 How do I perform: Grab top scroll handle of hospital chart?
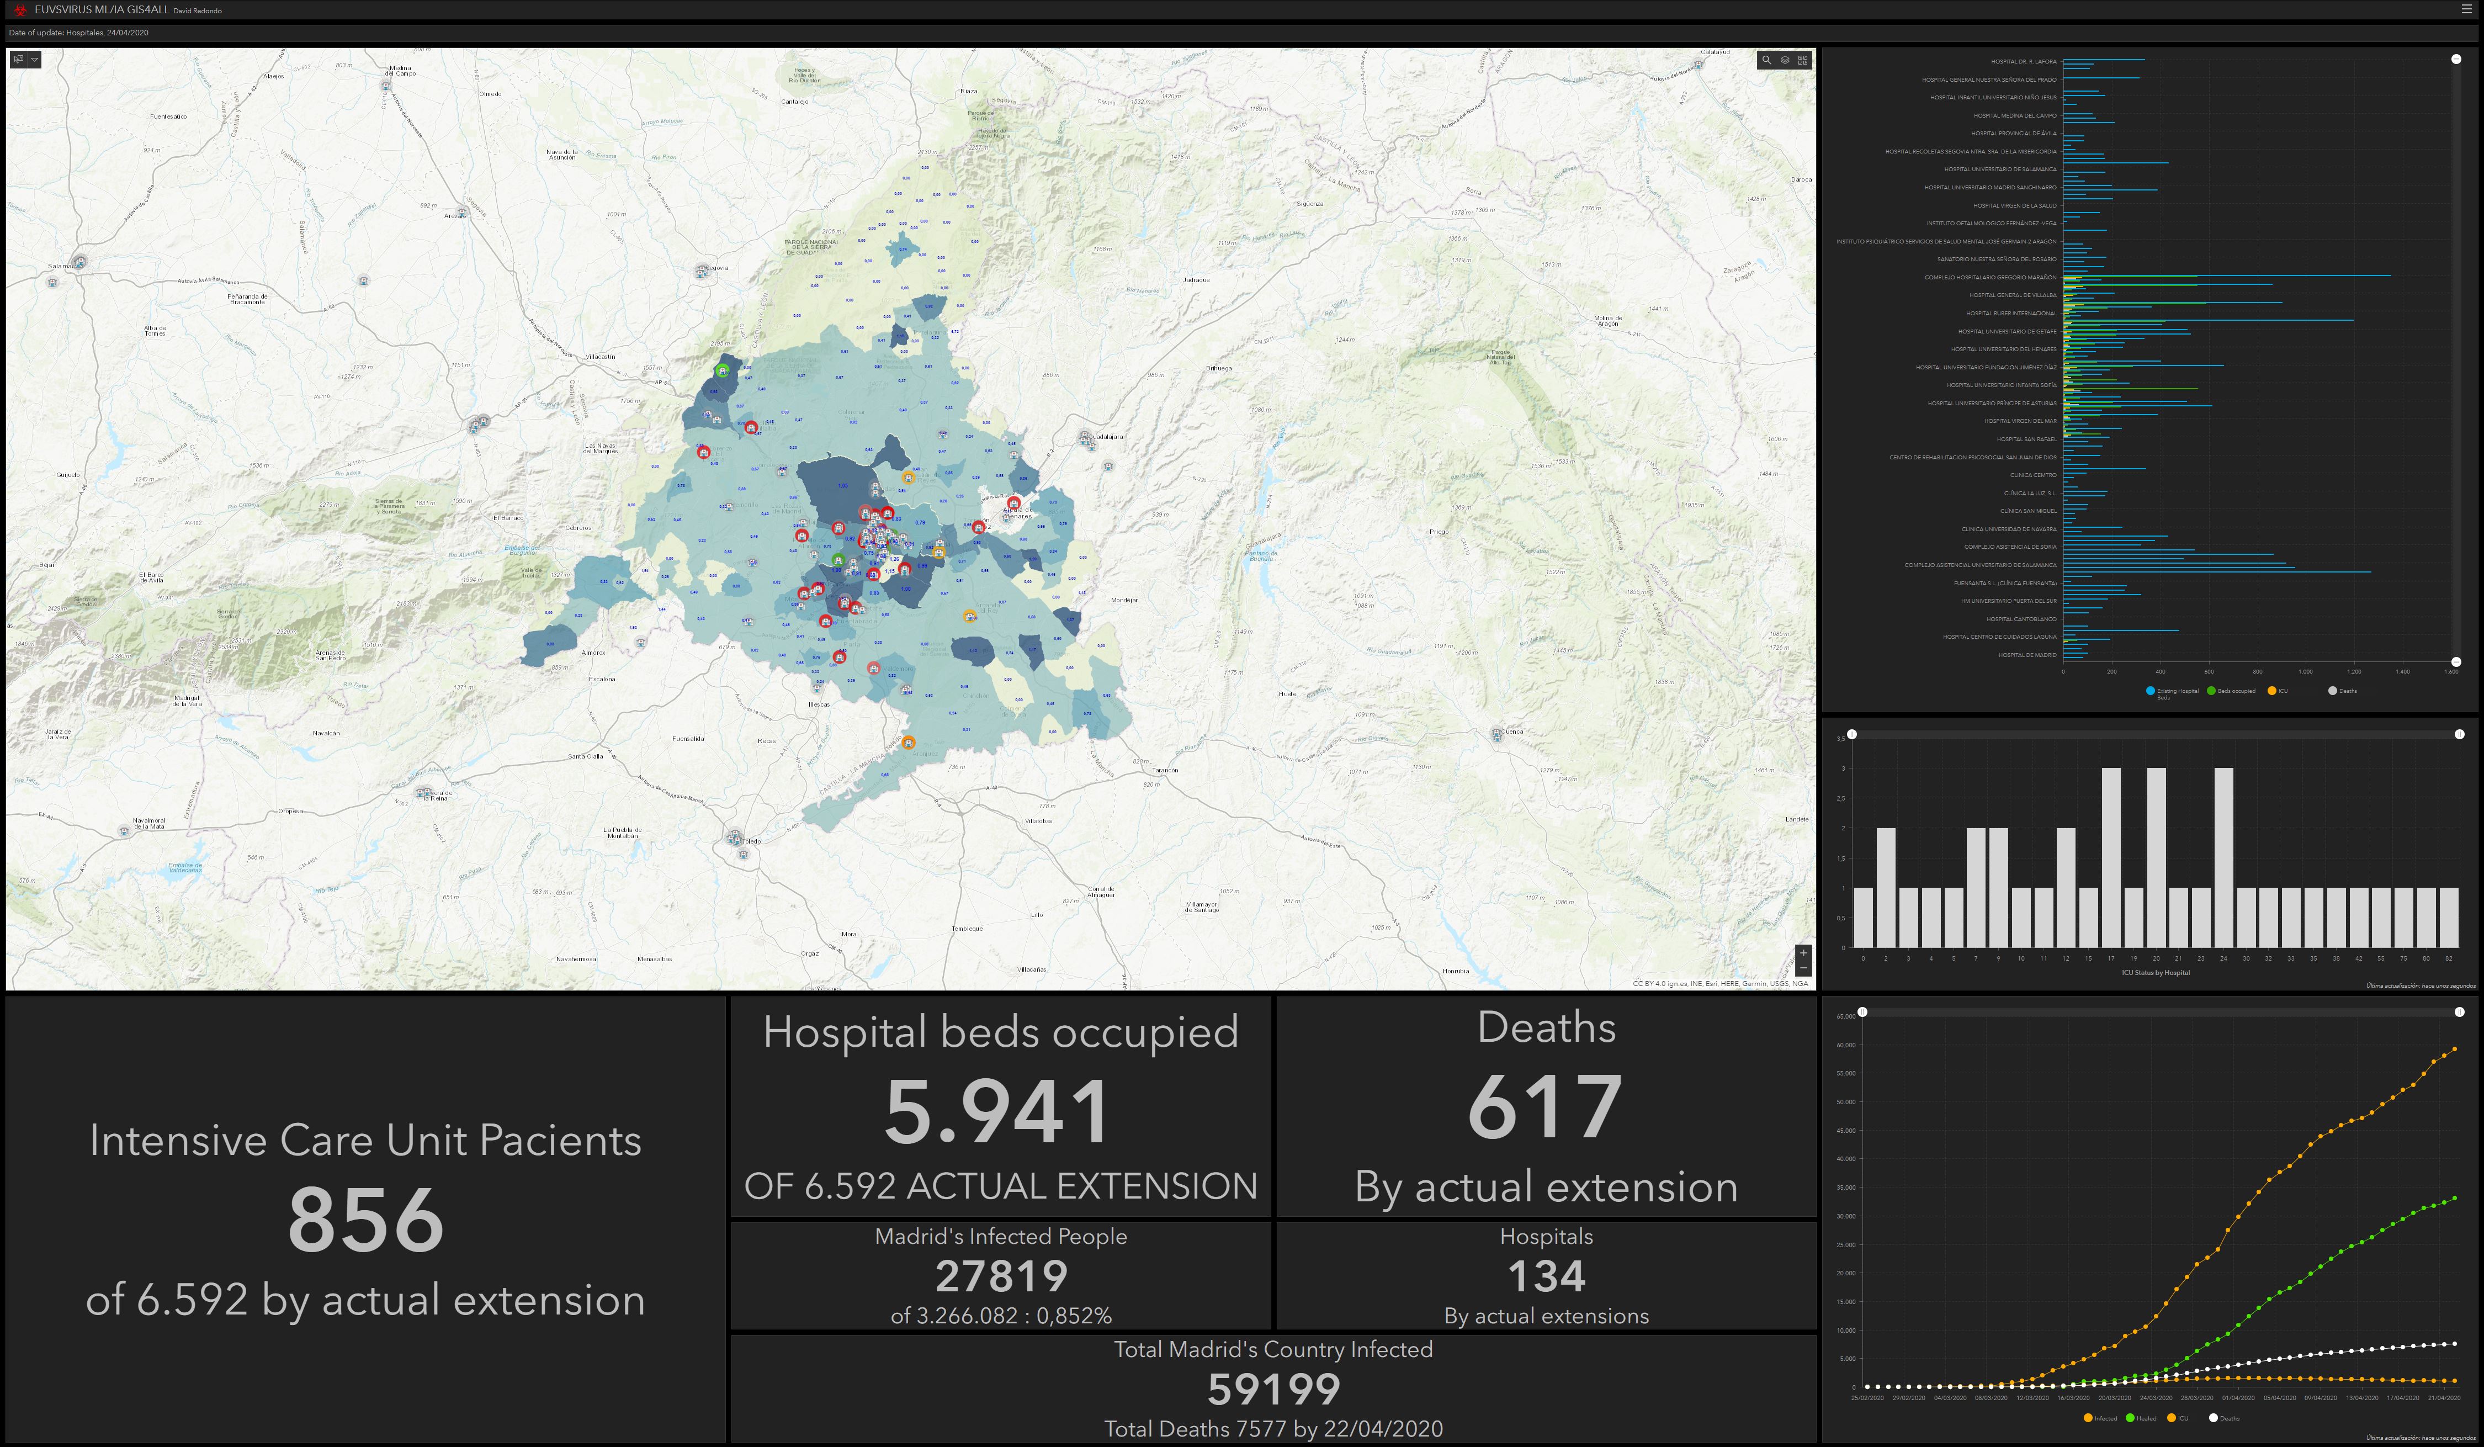pyautogui.click(x=2455, y=59)
